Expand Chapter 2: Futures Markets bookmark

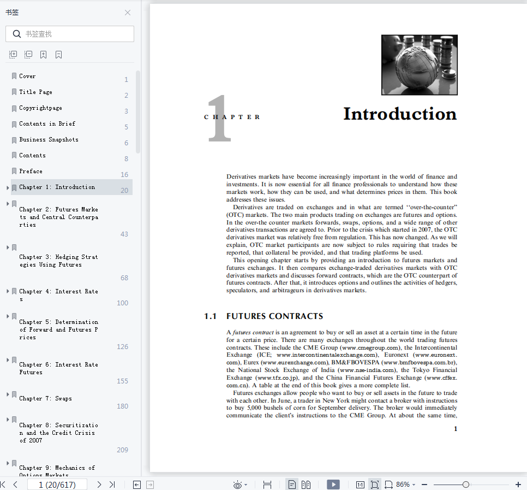tap(8, 204)
